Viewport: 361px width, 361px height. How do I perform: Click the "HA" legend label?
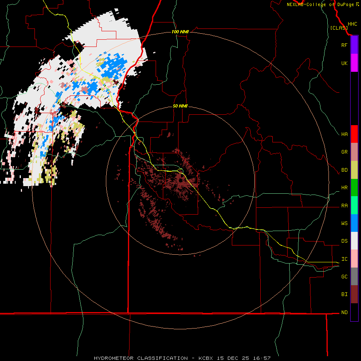[x=345, y=134]
